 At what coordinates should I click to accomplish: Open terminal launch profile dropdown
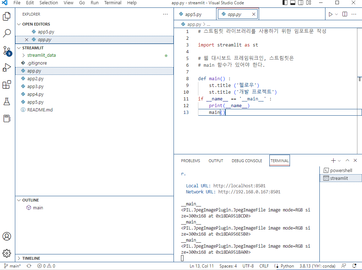coord(339,161)
